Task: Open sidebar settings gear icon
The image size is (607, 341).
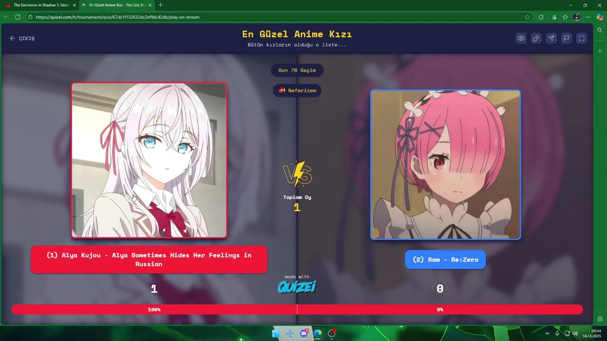Action: 600,319
